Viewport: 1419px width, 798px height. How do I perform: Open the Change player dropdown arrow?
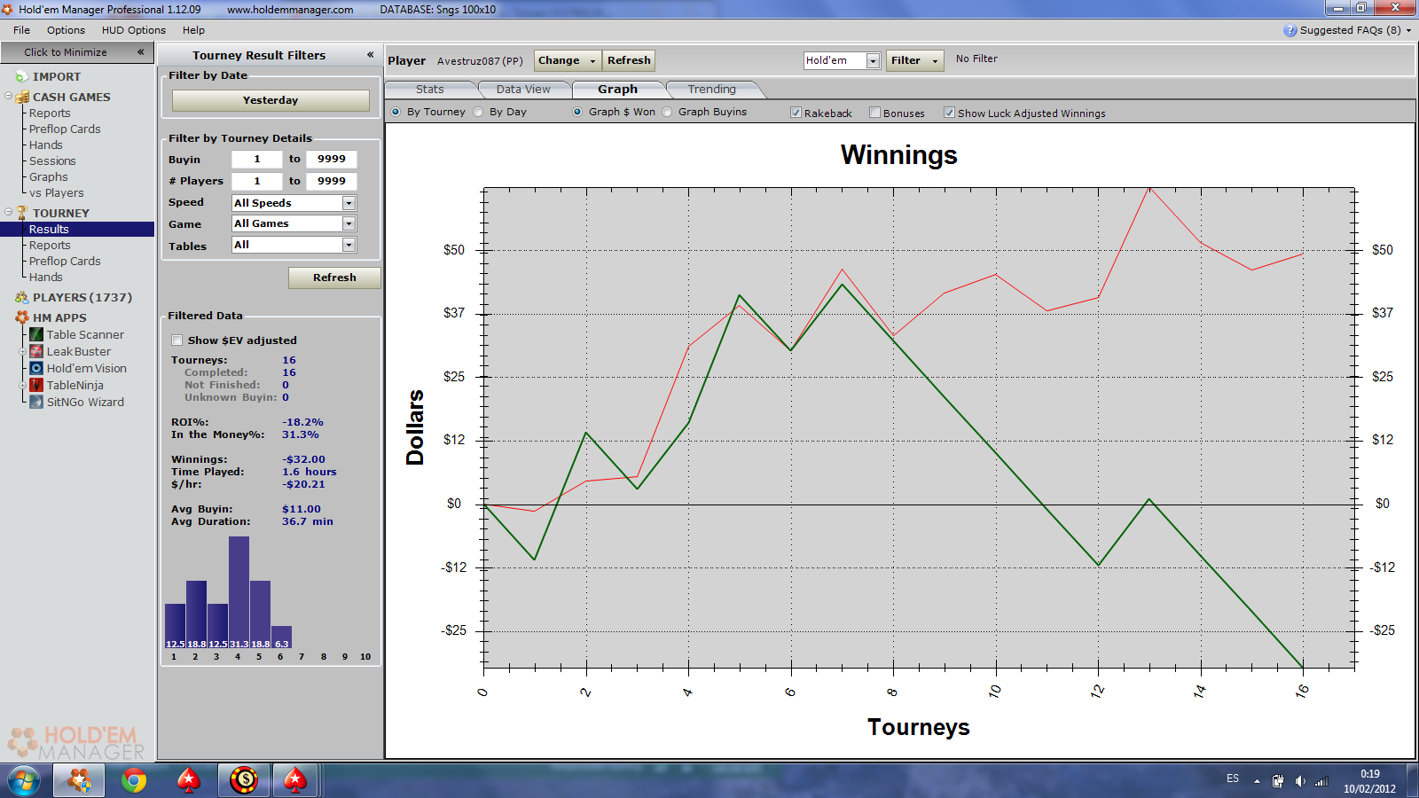tap(592, 60)
